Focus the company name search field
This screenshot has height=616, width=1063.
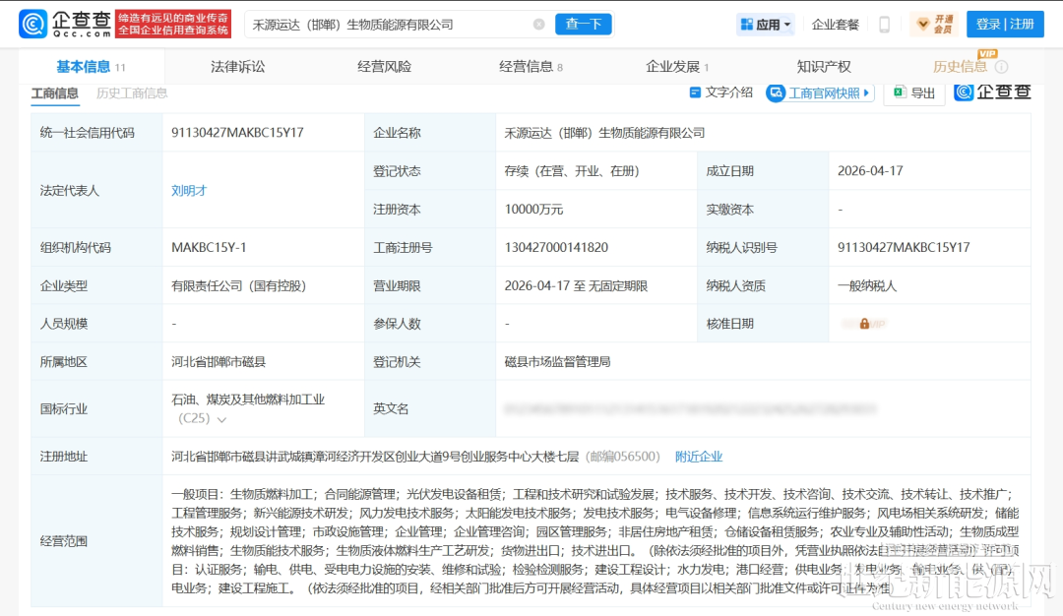390,25
